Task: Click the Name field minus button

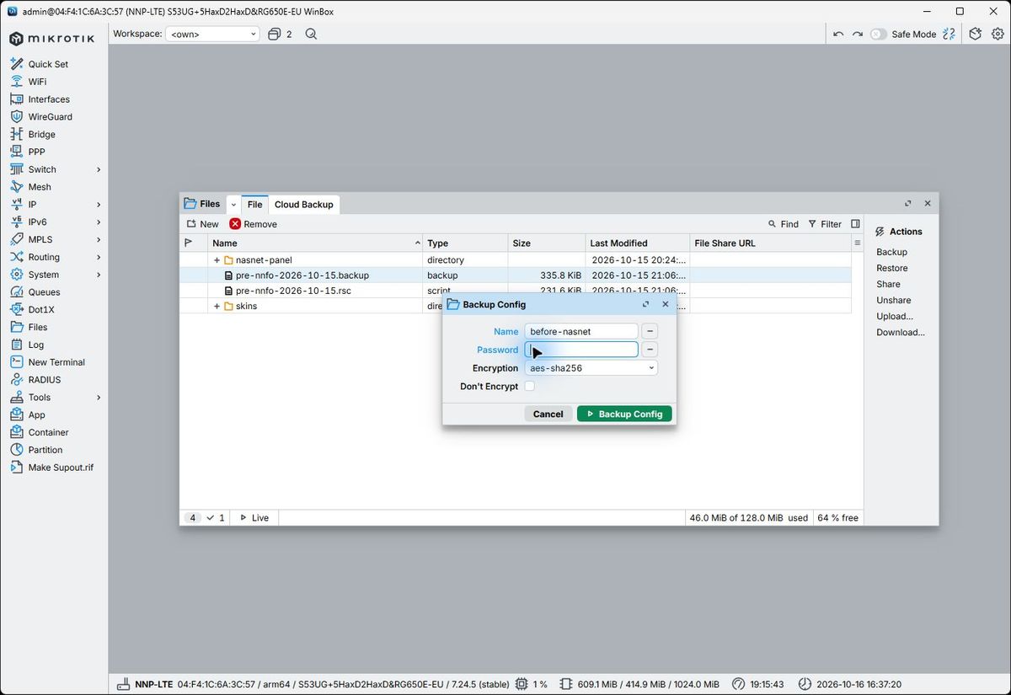Action: point(650,331)
